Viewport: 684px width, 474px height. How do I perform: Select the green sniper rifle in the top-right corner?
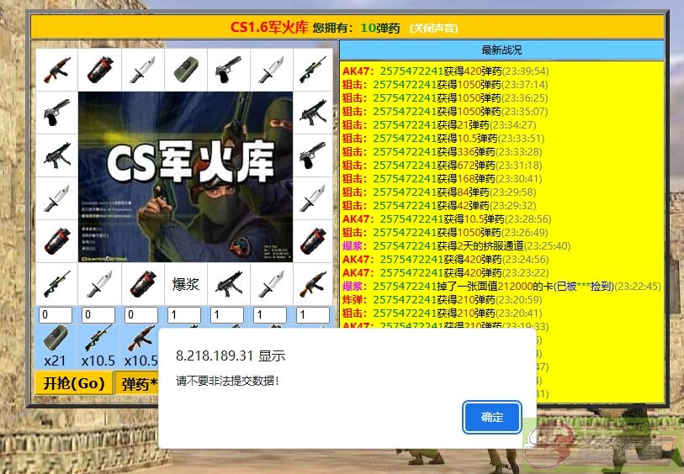[313, 70]
